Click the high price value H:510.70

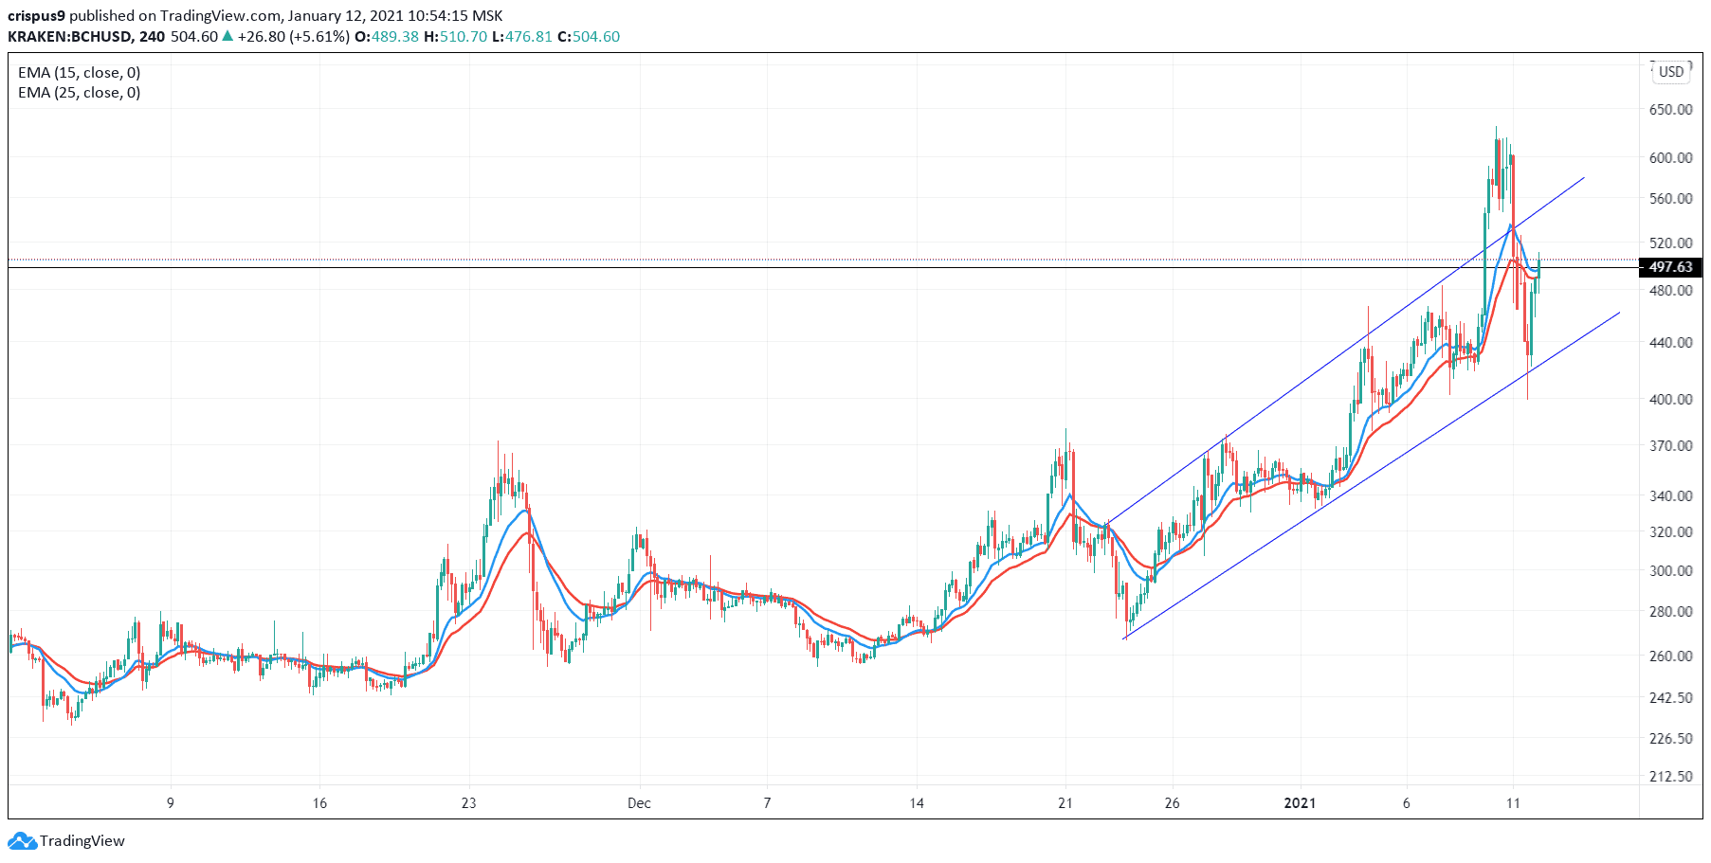[455, 37]
